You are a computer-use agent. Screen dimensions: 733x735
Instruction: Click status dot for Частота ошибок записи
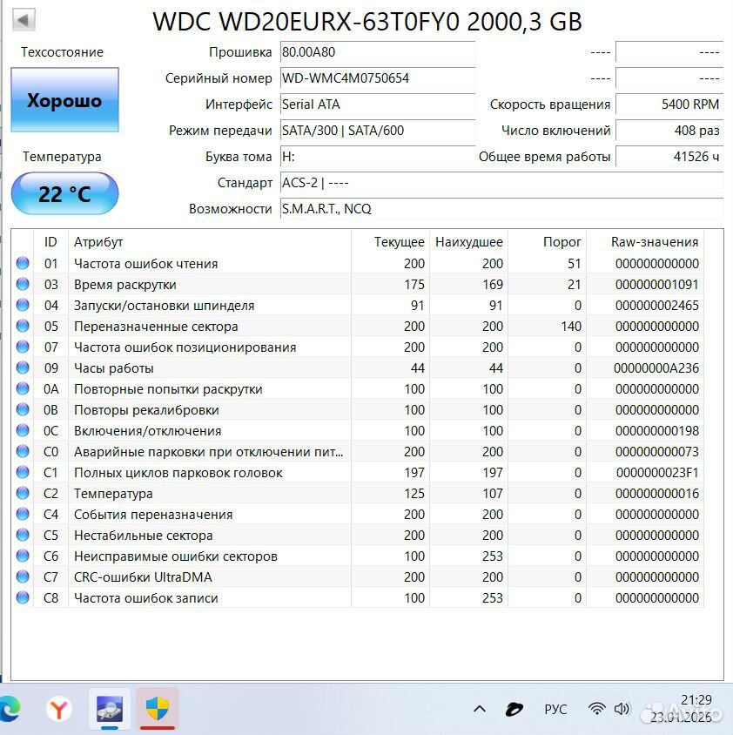[23, 597]
